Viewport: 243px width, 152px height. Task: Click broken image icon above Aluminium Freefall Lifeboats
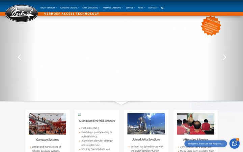79,115
